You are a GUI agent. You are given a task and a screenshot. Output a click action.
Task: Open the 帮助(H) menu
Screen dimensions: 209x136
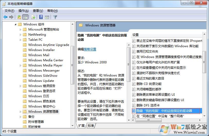(x=52, y=11)
